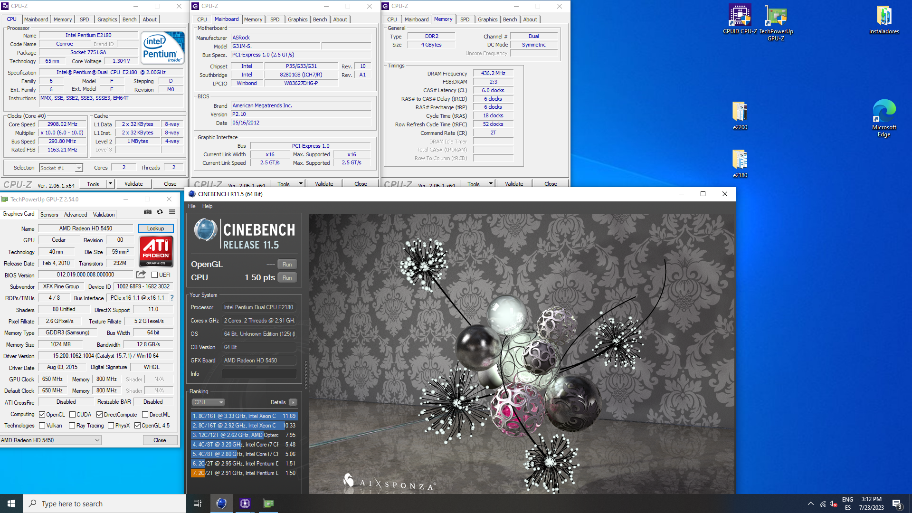Open CPUID CPU-Z desktop shortcut
The image size is (912, 513).
click(x=740, y=19)
